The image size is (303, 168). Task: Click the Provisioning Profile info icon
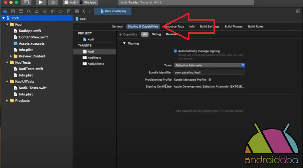[x=210, y=80]
